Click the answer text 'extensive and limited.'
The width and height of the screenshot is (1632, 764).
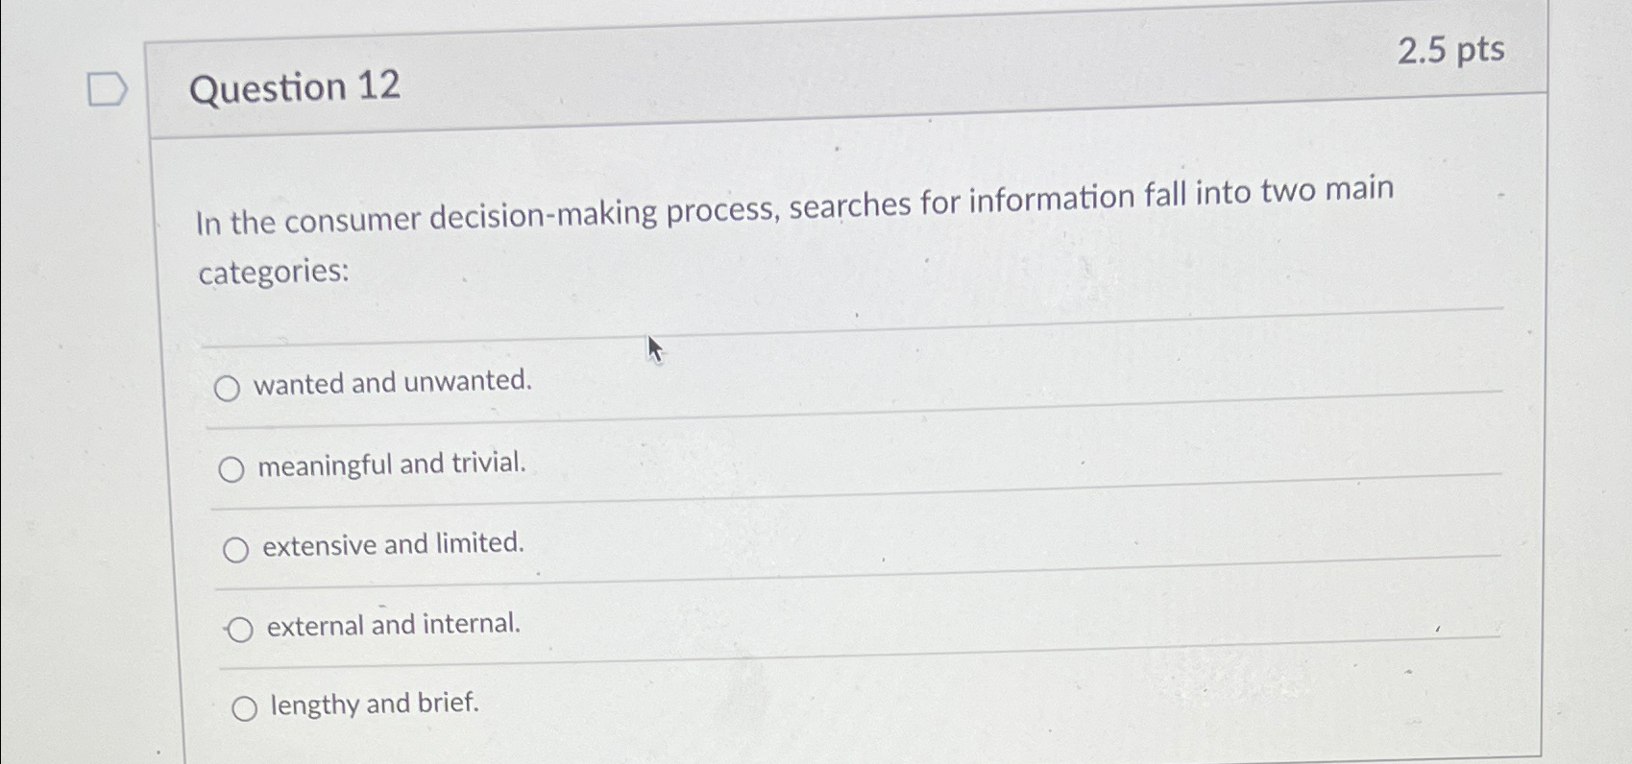pos(393,543)
